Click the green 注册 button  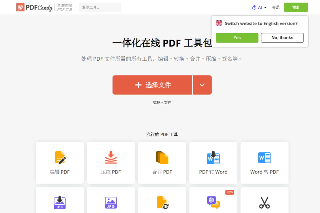point(296,7)
